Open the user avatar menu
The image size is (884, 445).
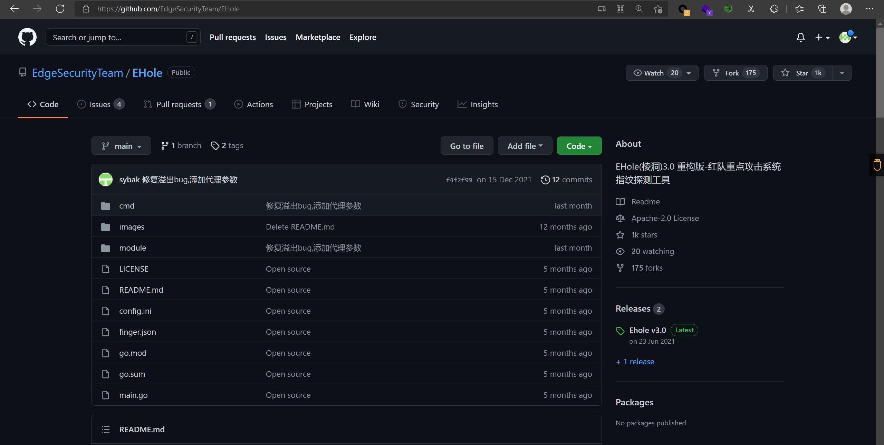tap(848, 37)
